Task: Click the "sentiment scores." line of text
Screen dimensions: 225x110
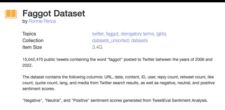Action: [x=39, y=89]
